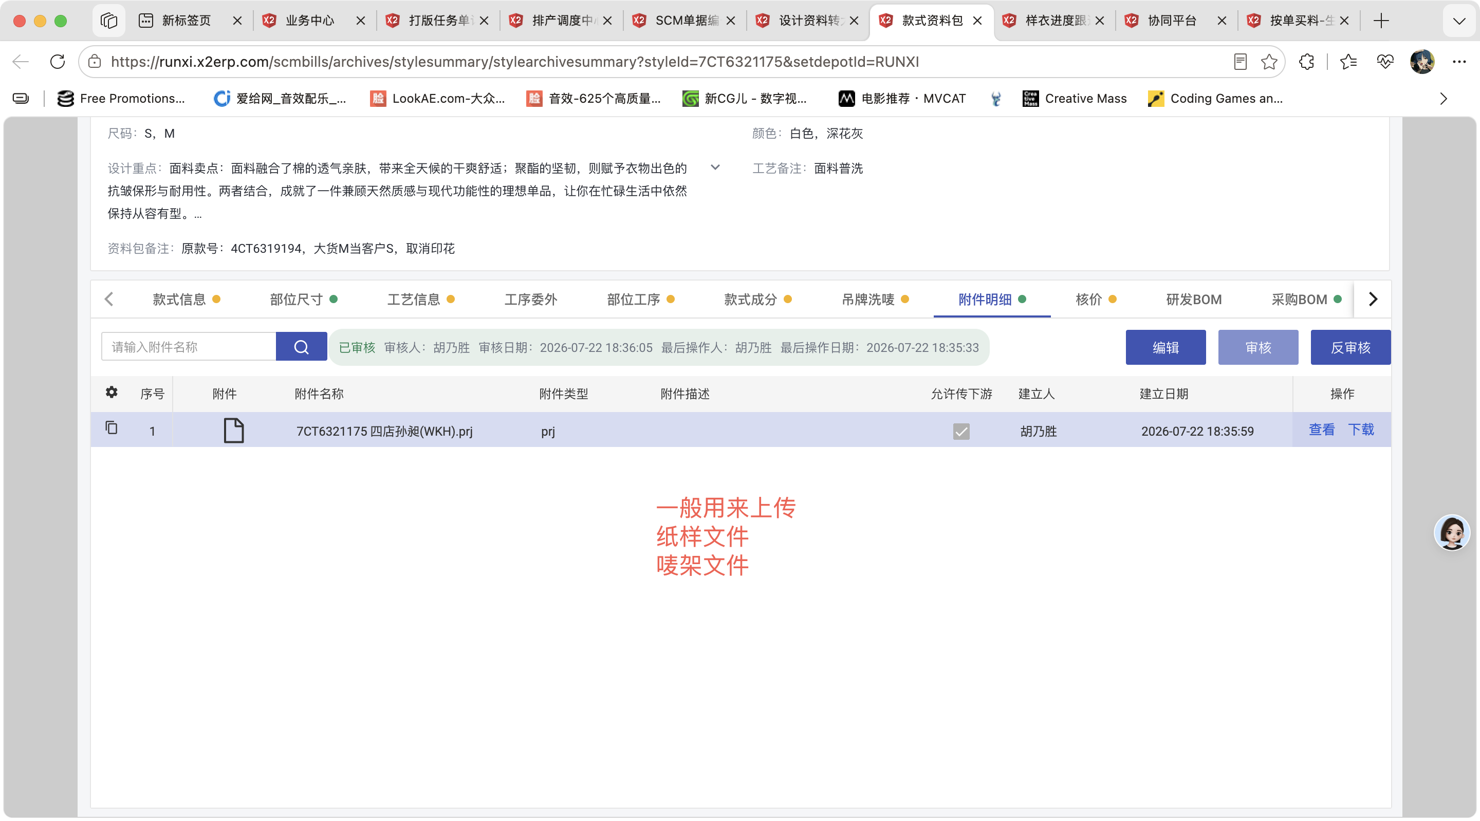Screen dimensions: 1480x821
Task: Open the 吊牌洗唛 tab
Action: click(875, 300)
